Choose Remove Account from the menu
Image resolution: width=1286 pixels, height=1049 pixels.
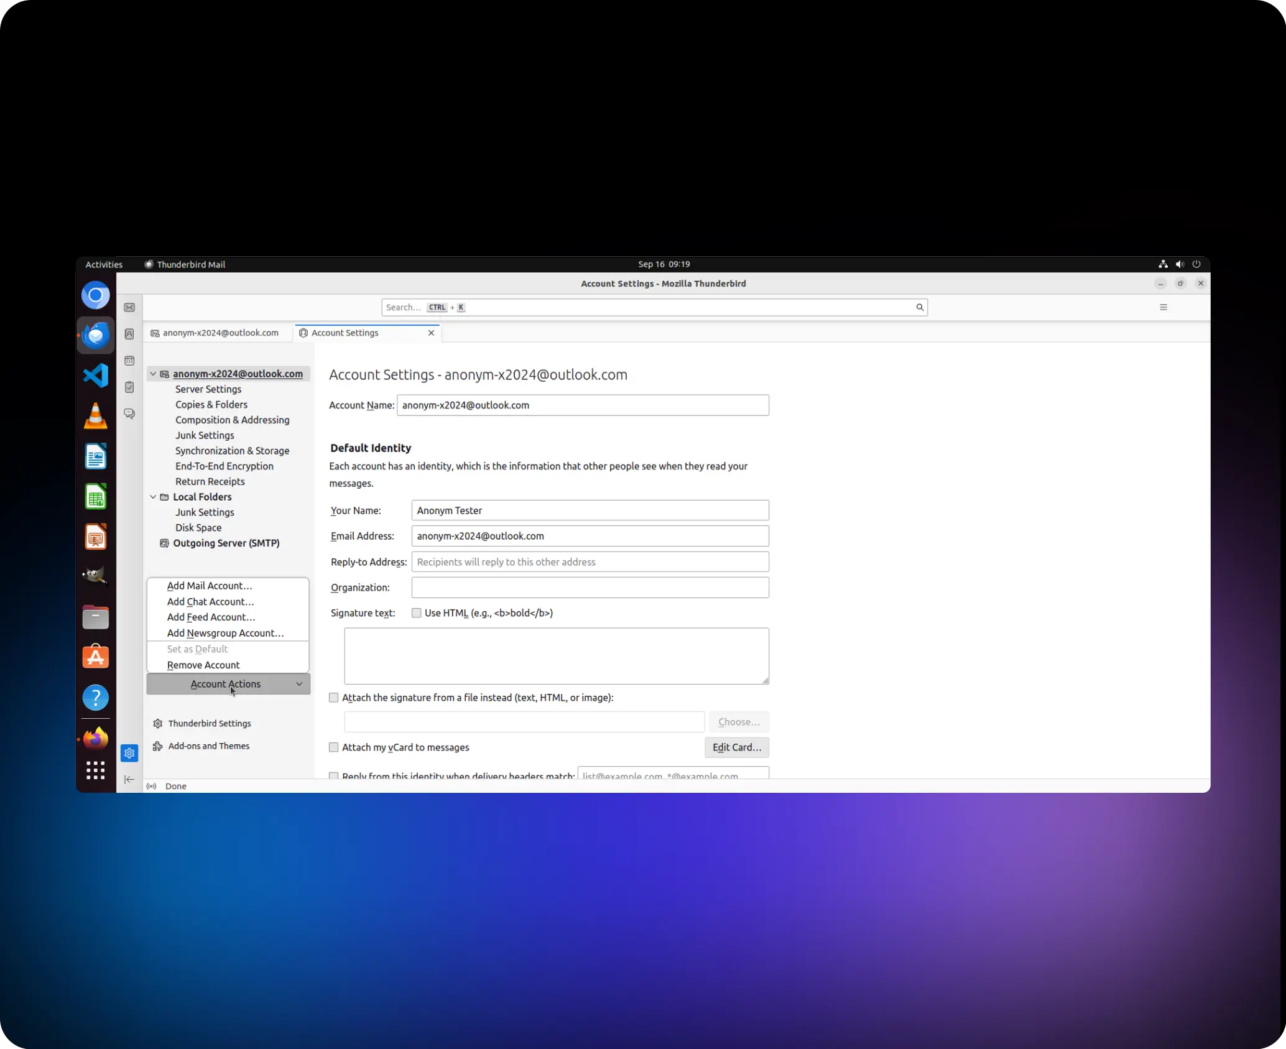[203, 665]
